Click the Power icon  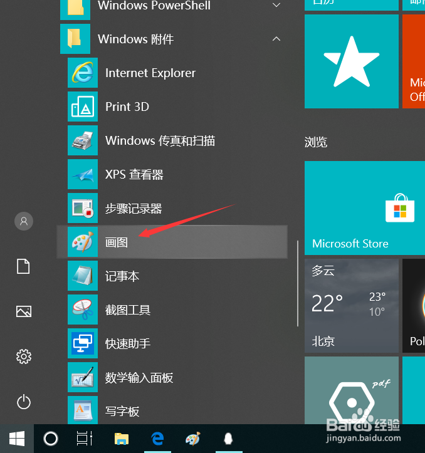24,402
